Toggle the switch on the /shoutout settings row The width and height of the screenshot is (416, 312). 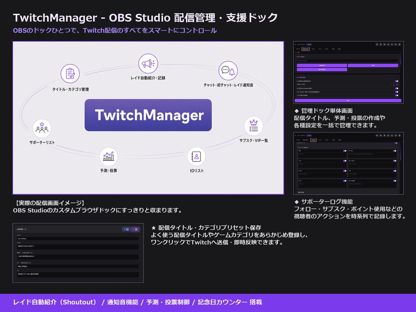(x=396, y=88)
